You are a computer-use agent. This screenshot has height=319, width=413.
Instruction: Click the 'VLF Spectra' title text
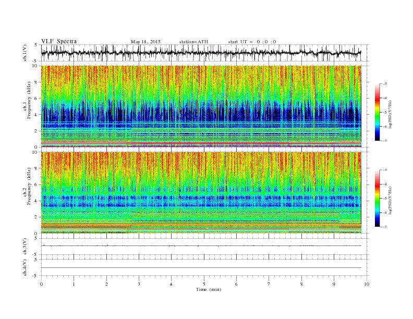tap(59, 41)
